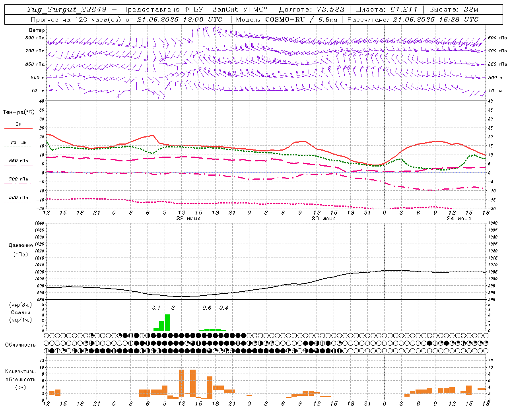Click the (мм/1ч.) precipitation unit label
Screen dimensions: 509x407
tap(21, 320)
